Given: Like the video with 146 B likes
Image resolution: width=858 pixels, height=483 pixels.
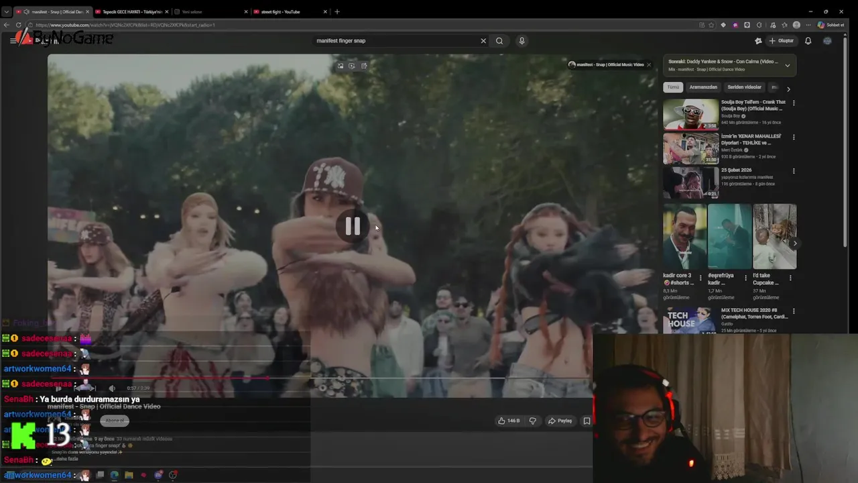Looking at the screenshot, I should coord(509,421).
